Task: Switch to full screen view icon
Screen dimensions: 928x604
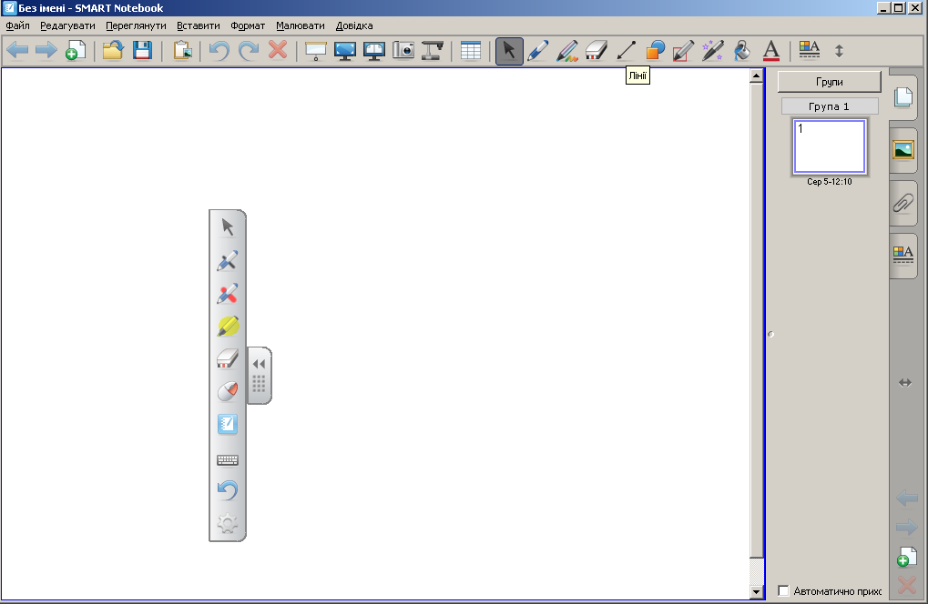Action: [345, 51]
